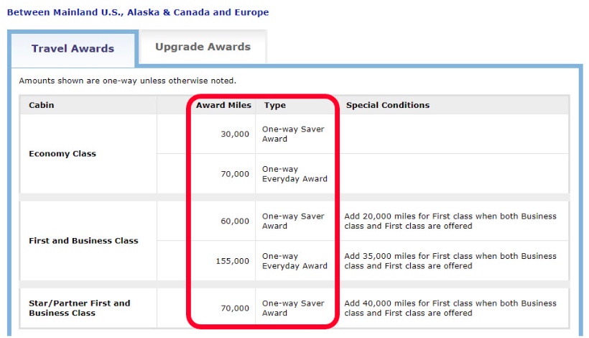Click the Add 40,000 miles condition text
The height and width of the screenshot is (338, 589).
pos(450,308)
